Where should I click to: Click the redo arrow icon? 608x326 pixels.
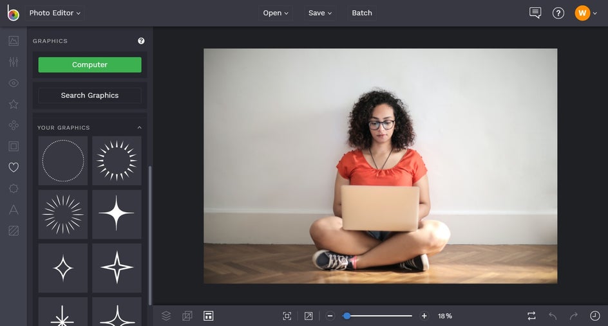click(574, 316)
